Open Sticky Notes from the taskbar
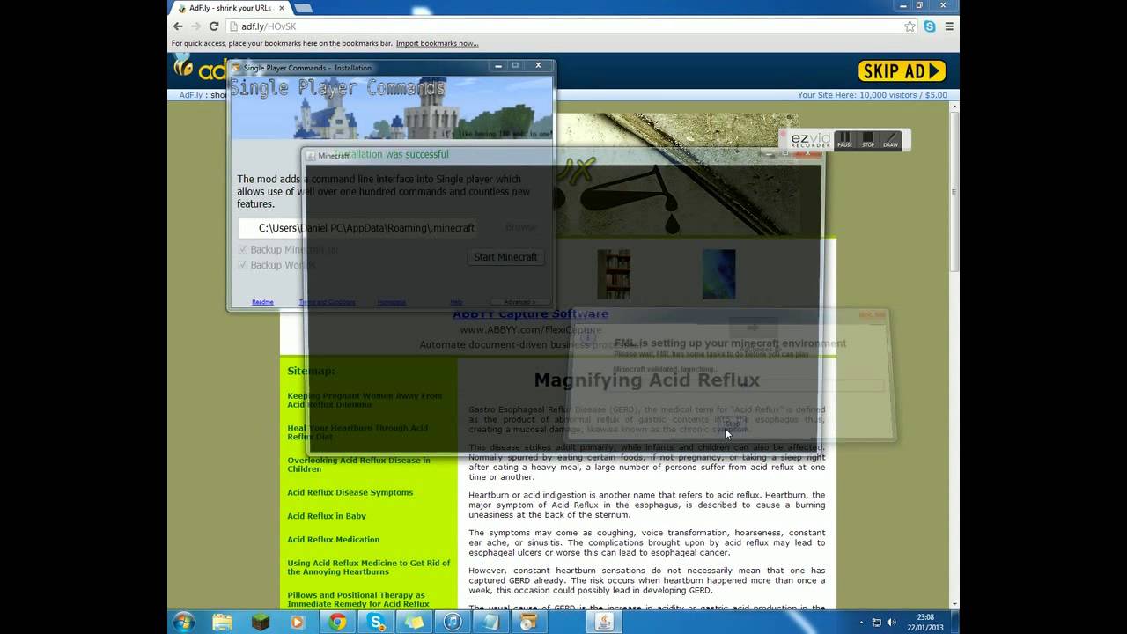The width and height of the screenshot is (1127, 634). (414, 622)
